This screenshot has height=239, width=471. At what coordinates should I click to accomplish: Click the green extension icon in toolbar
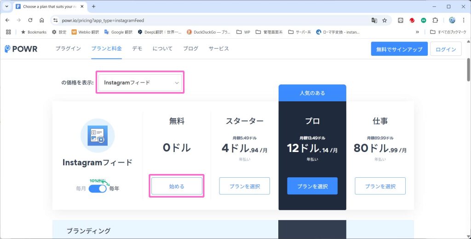[424, 20]
